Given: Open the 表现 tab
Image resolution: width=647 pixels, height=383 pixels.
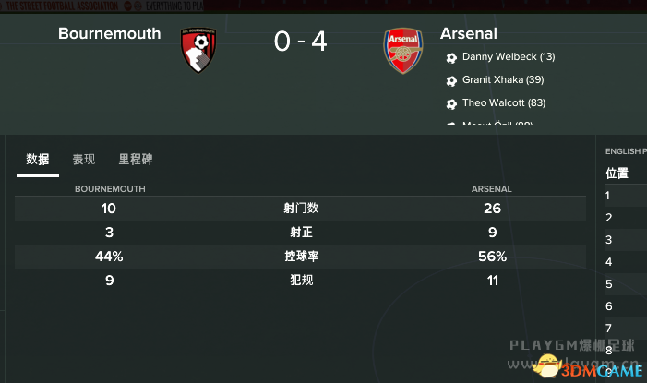Looking at the screenshot, I should [x=84, y=160].
